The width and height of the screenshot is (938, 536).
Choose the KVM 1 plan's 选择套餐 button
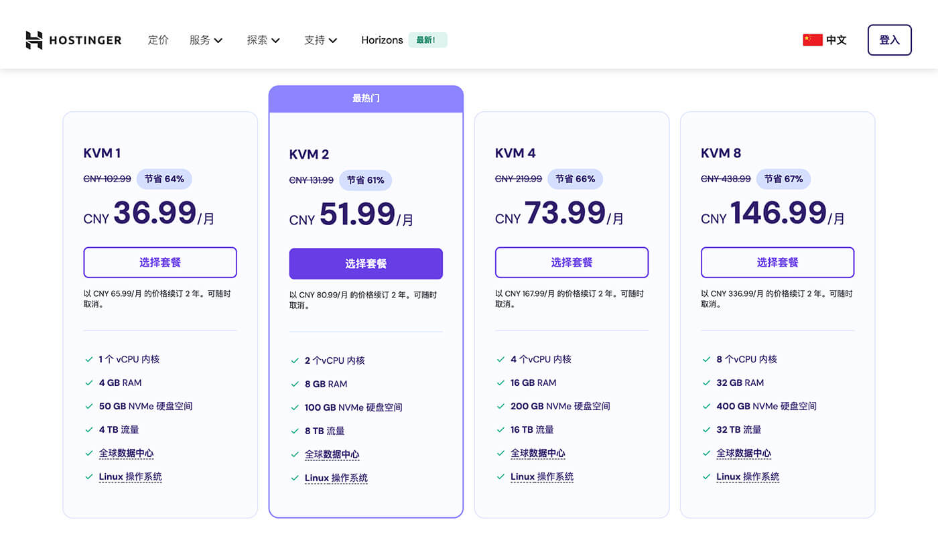coord(159,262)
